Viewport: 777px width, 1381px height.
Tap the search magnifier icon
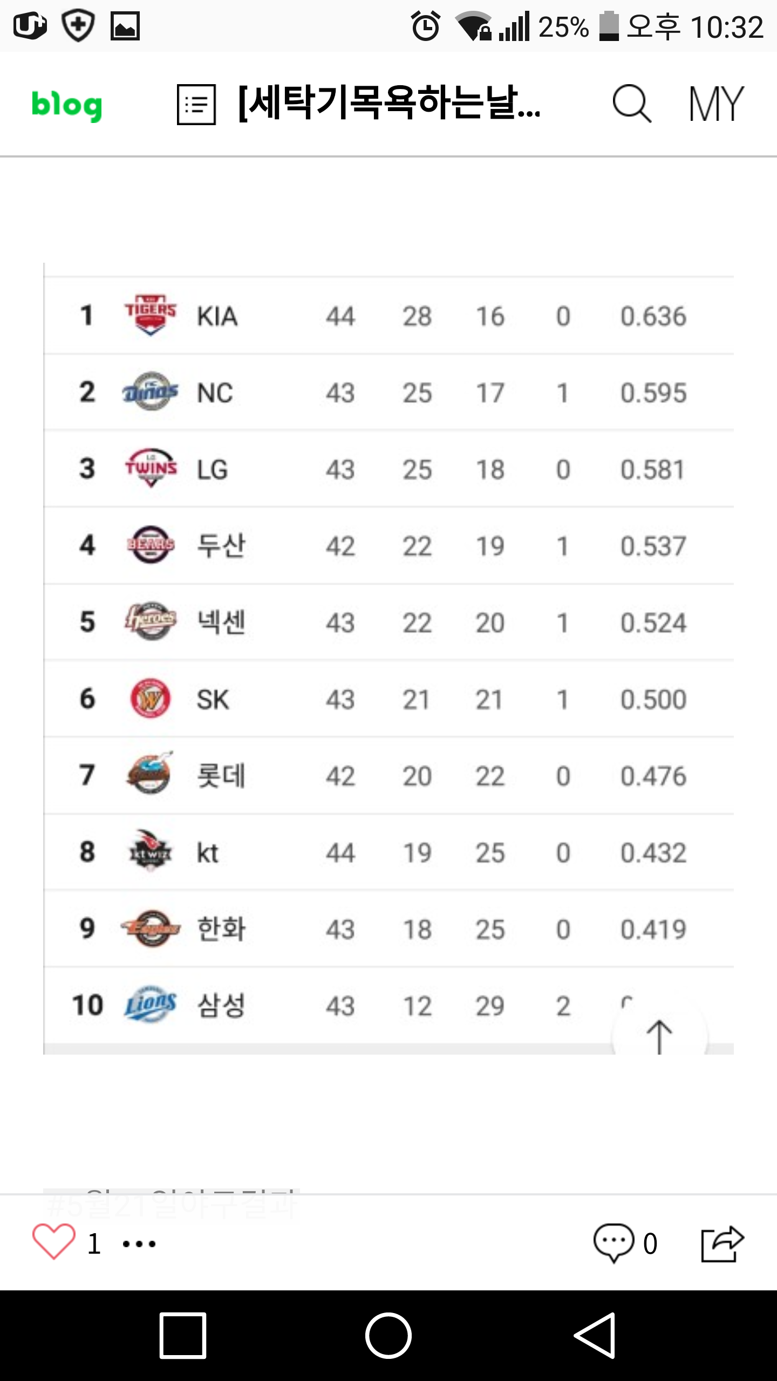(x=631, y=104)
